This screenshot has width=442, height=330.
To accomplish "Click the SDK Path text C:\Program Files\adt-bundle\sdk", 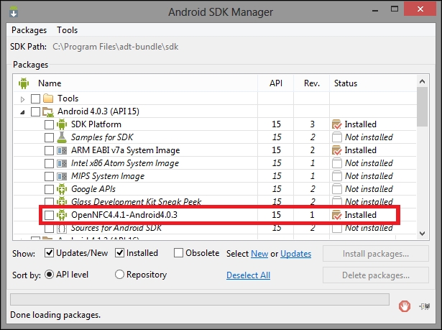I will (x=115, y=47).
